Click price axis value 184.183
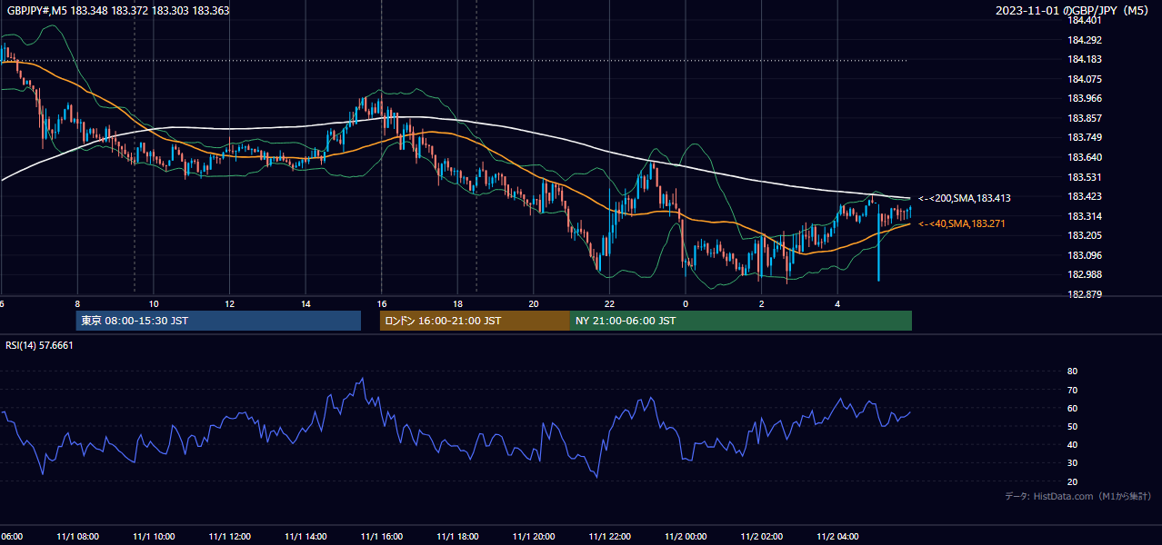The image size is (1162, 545). pos(1084,59)
